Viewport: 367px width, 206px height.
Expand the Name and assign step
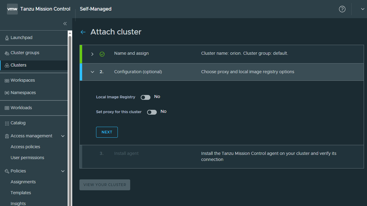[x=92, y=54]
